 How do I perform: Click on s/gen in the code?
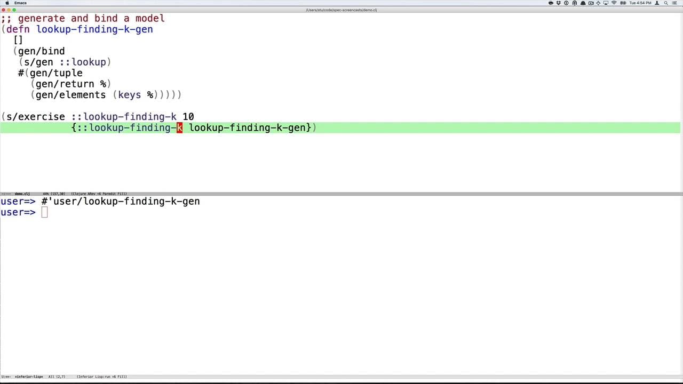point(38,62)
